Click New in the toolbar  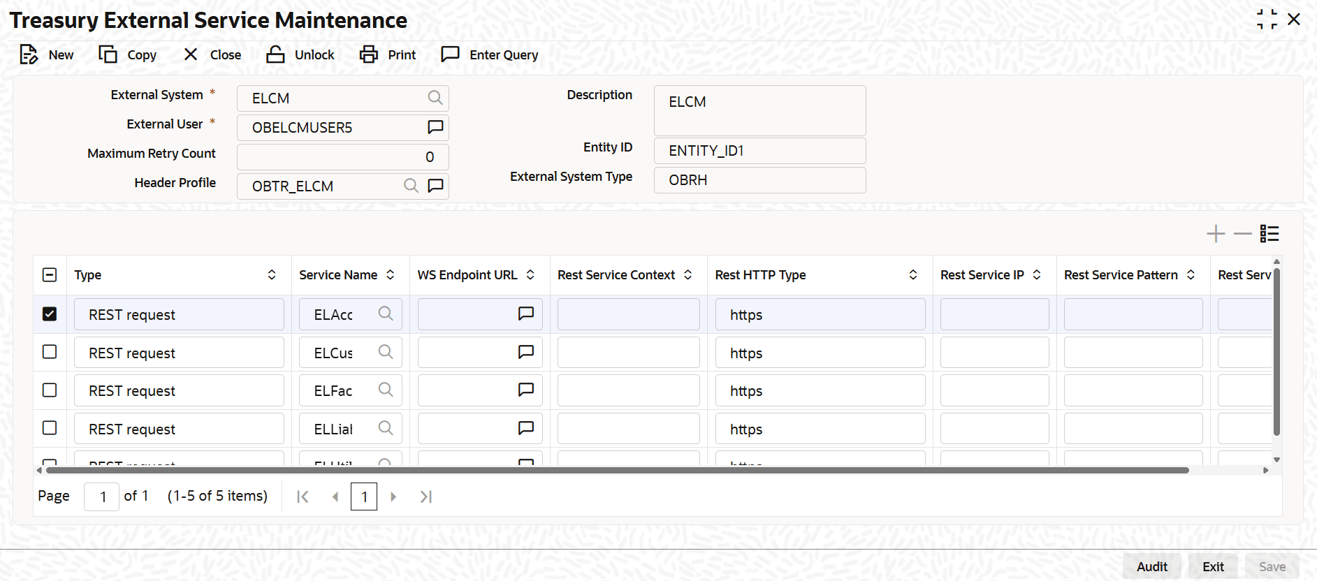[x=47, y=54]
